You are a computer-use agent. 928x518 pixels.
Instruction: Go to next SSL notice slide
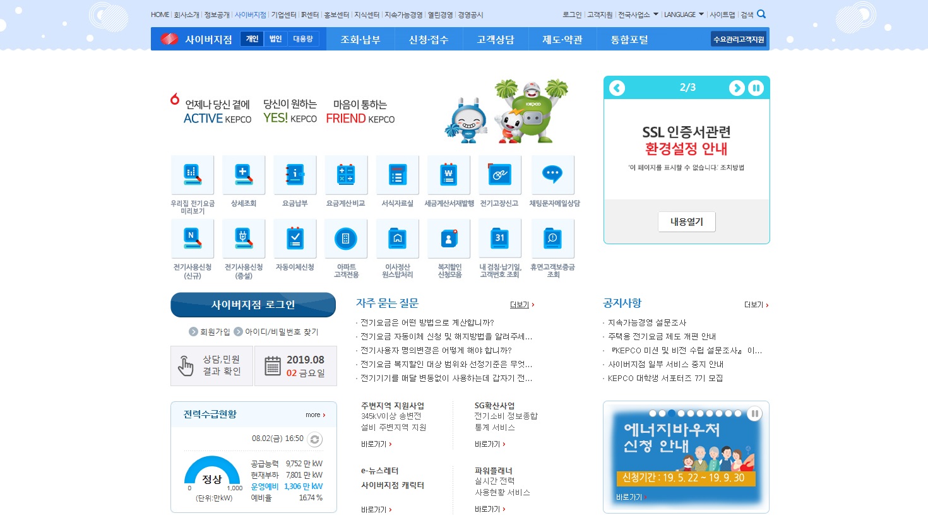pyautogui.click(x=737, y=88)
